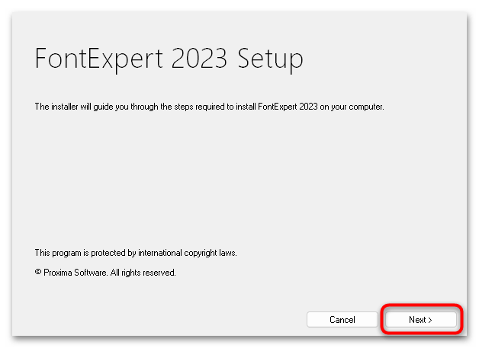The height and width of the screenshot is (348, 479).
Task: Click the arrow symbol on the Next button
Action: (430, 320)
